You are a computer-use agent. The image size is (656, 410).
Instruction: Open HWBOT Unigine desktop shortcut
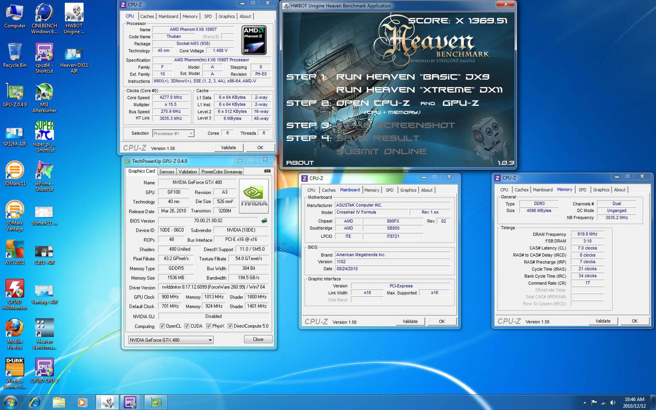[x=74, y=18]
